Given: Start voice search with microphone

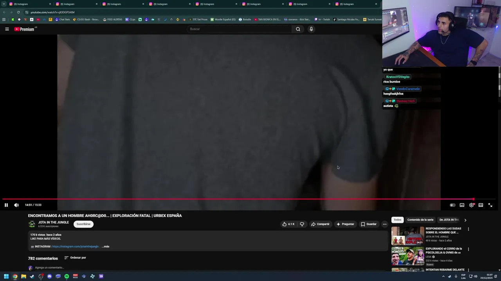Looking at the screenshot, I should 311,29.
